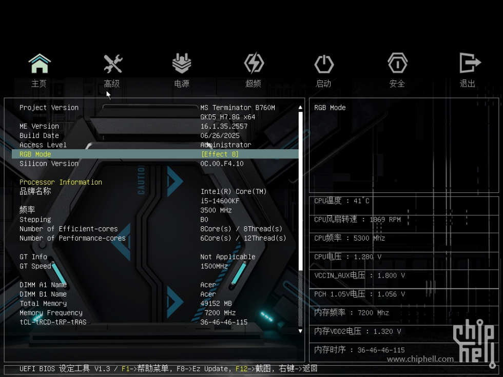This screenshot has height=377, width=503.
Task: Select the Total Memory label
Action: [x=43, y=303]
